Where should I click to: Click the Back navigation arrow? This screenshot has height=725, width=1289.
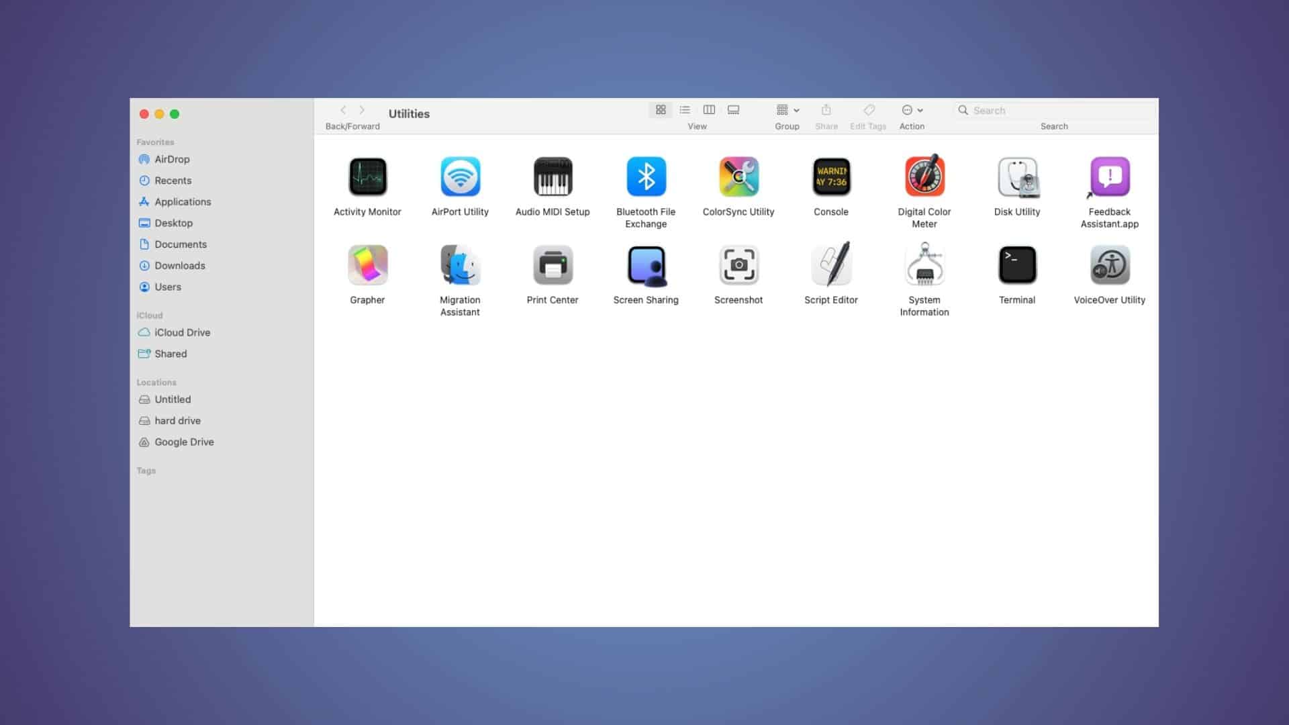click(x=343, y=110)
